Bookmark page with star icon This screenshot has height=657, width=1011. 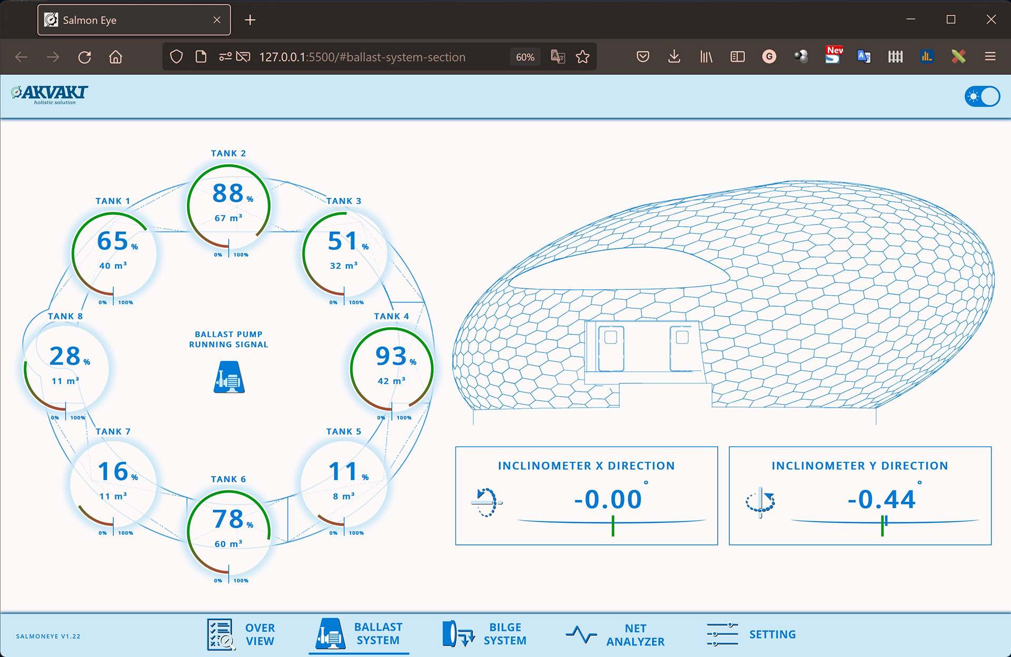[582, 57]
